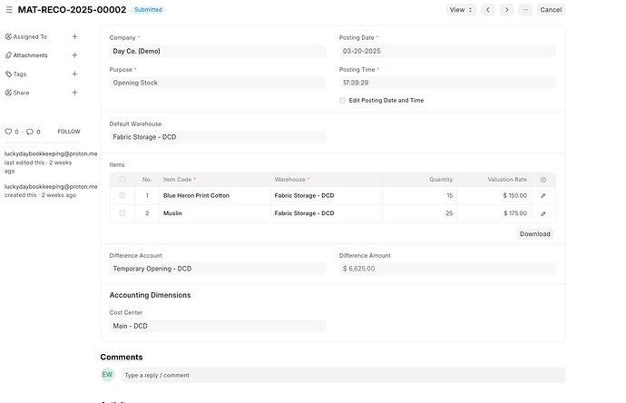Click the plus icon next to Share
This screenshot has height=403, width=626.
[x=74, y=93]
